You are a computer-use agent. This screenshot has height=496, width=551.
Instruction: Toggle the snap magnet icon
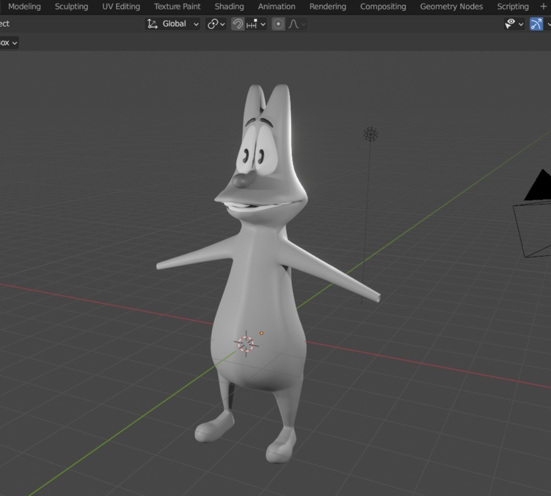click(x=237, y=24)
